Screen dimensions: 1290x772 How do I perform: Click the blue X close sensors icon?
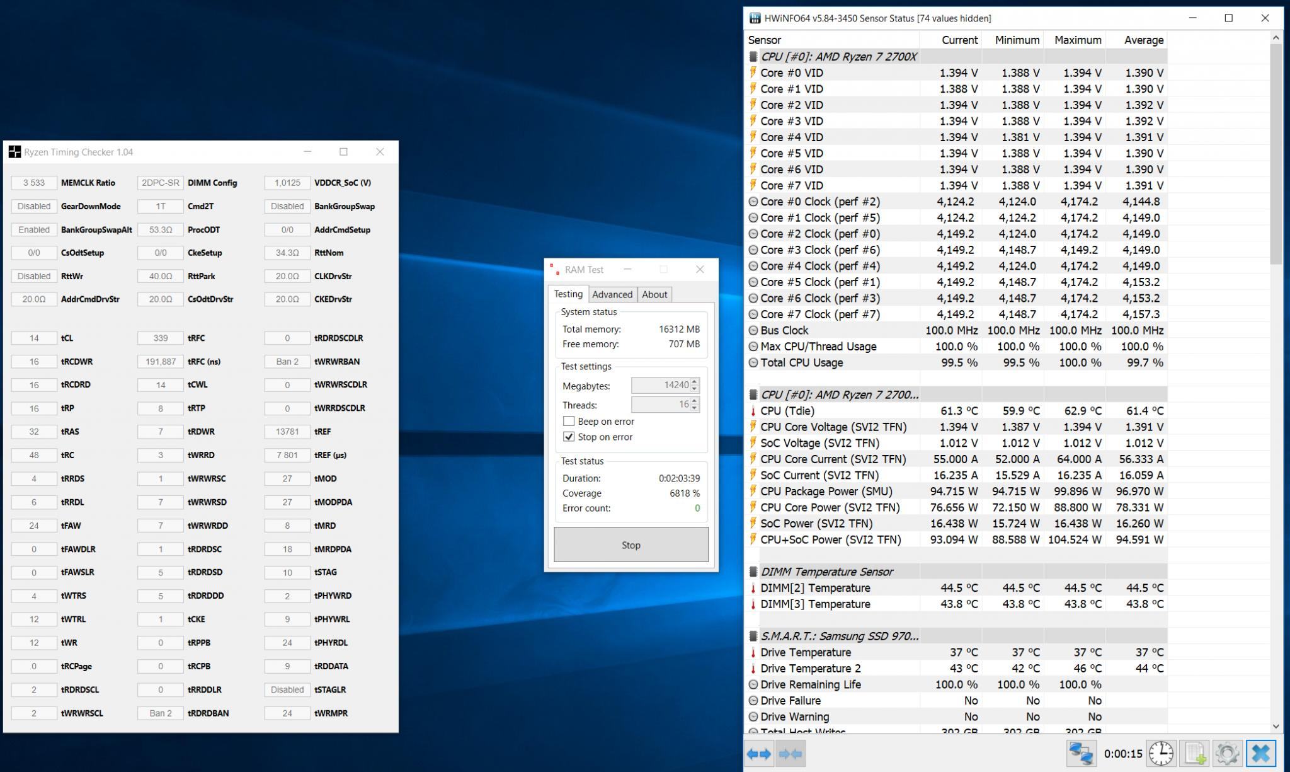1260,754
